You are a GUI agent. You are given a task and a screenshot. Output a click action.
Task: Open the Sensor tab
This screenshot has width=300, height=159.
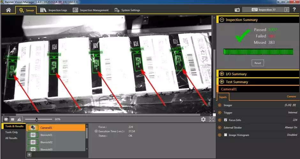26,10
